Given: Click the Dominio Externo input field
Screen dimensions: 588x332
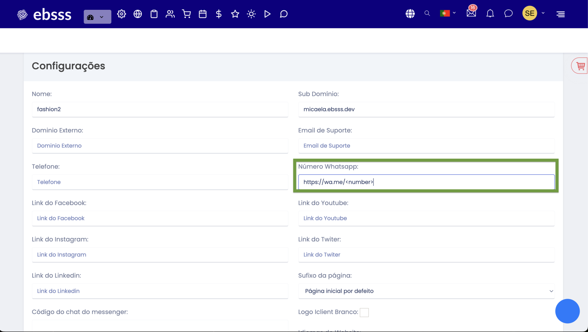Looking at the screenshot, I should coord(160,146).
